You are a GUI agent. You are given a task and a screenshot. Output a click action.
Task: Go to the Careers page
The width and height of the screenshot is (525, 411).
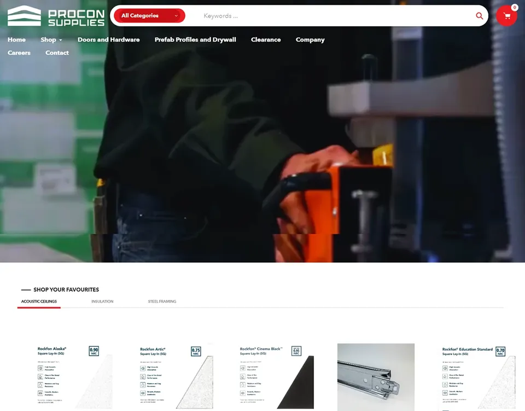click(x=19, y=53)
